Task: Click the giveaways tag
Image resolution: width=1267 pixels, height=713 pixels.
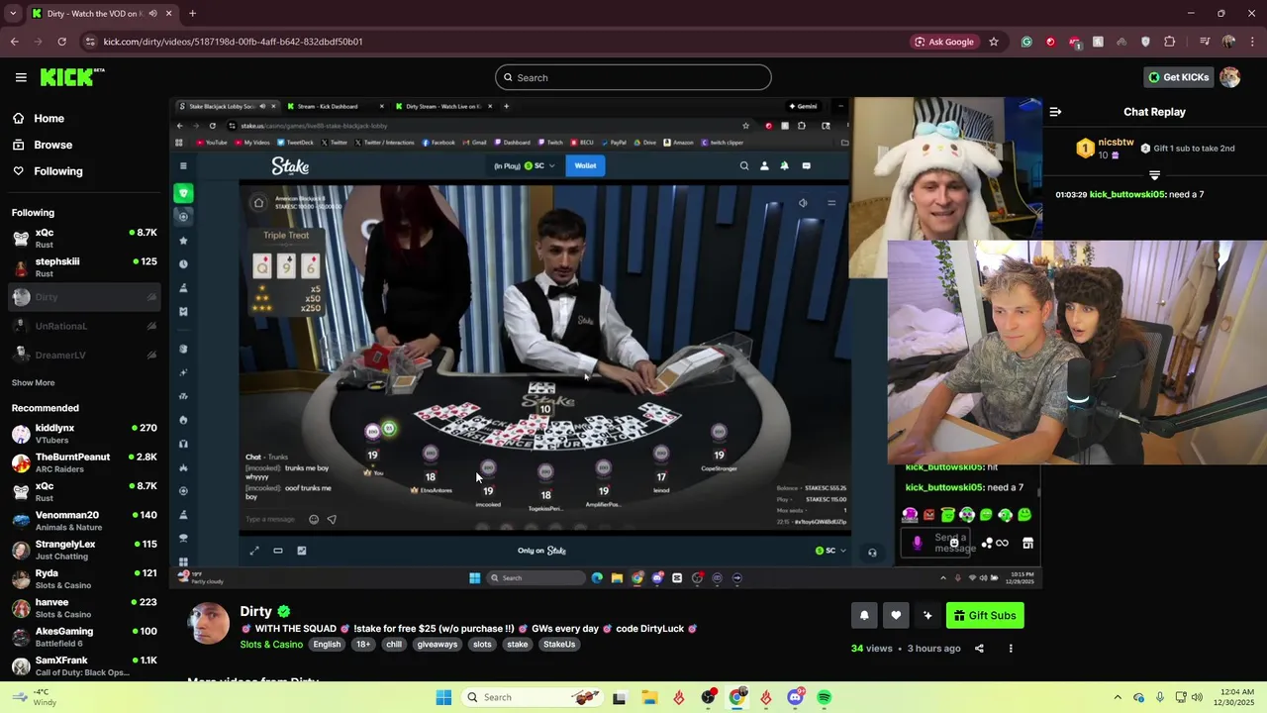Action: point(437,644)
